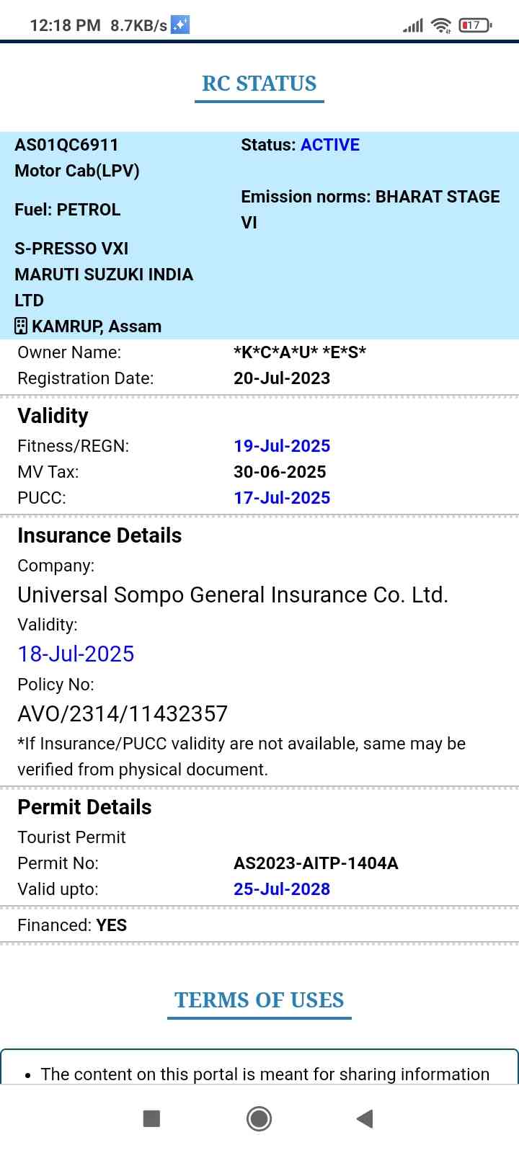Tap the ACTIVE status text
Image resolution: width=519 pixels, height=1153 pixels.
tap(330, 145)
